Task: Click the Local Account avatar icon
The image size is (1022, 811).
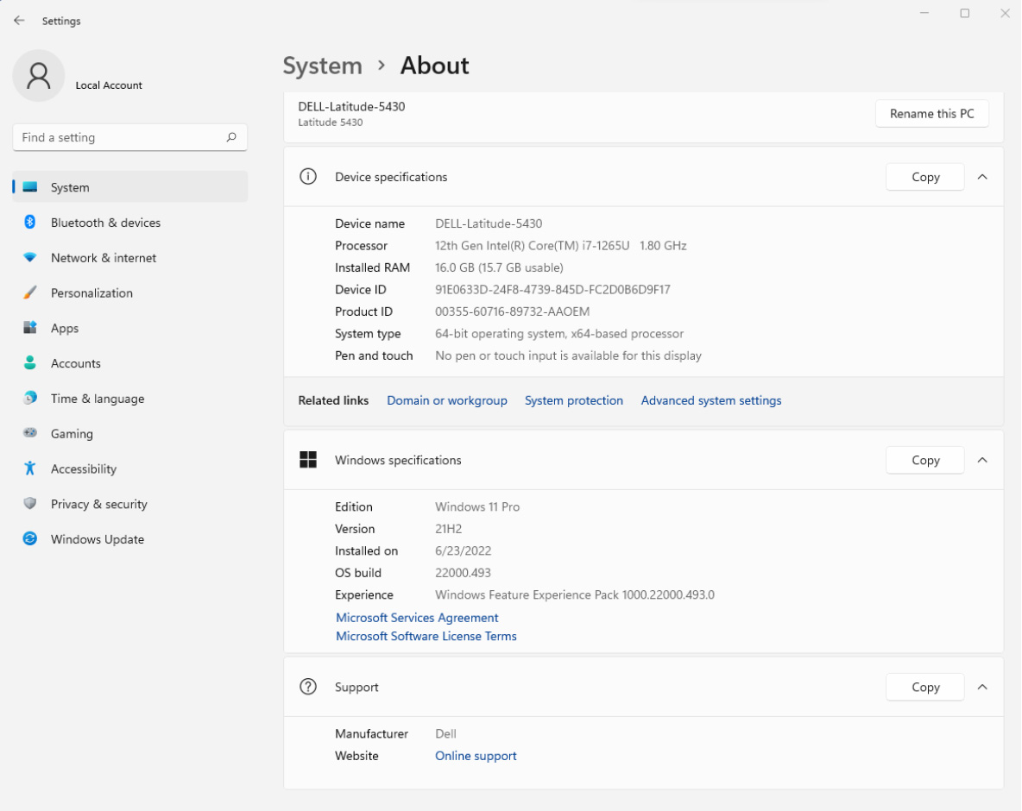Action: tap(39, 76)
